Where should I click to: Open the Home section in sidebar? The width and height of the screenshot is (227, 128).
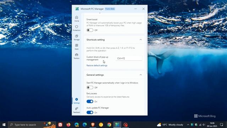pos(77,18)
